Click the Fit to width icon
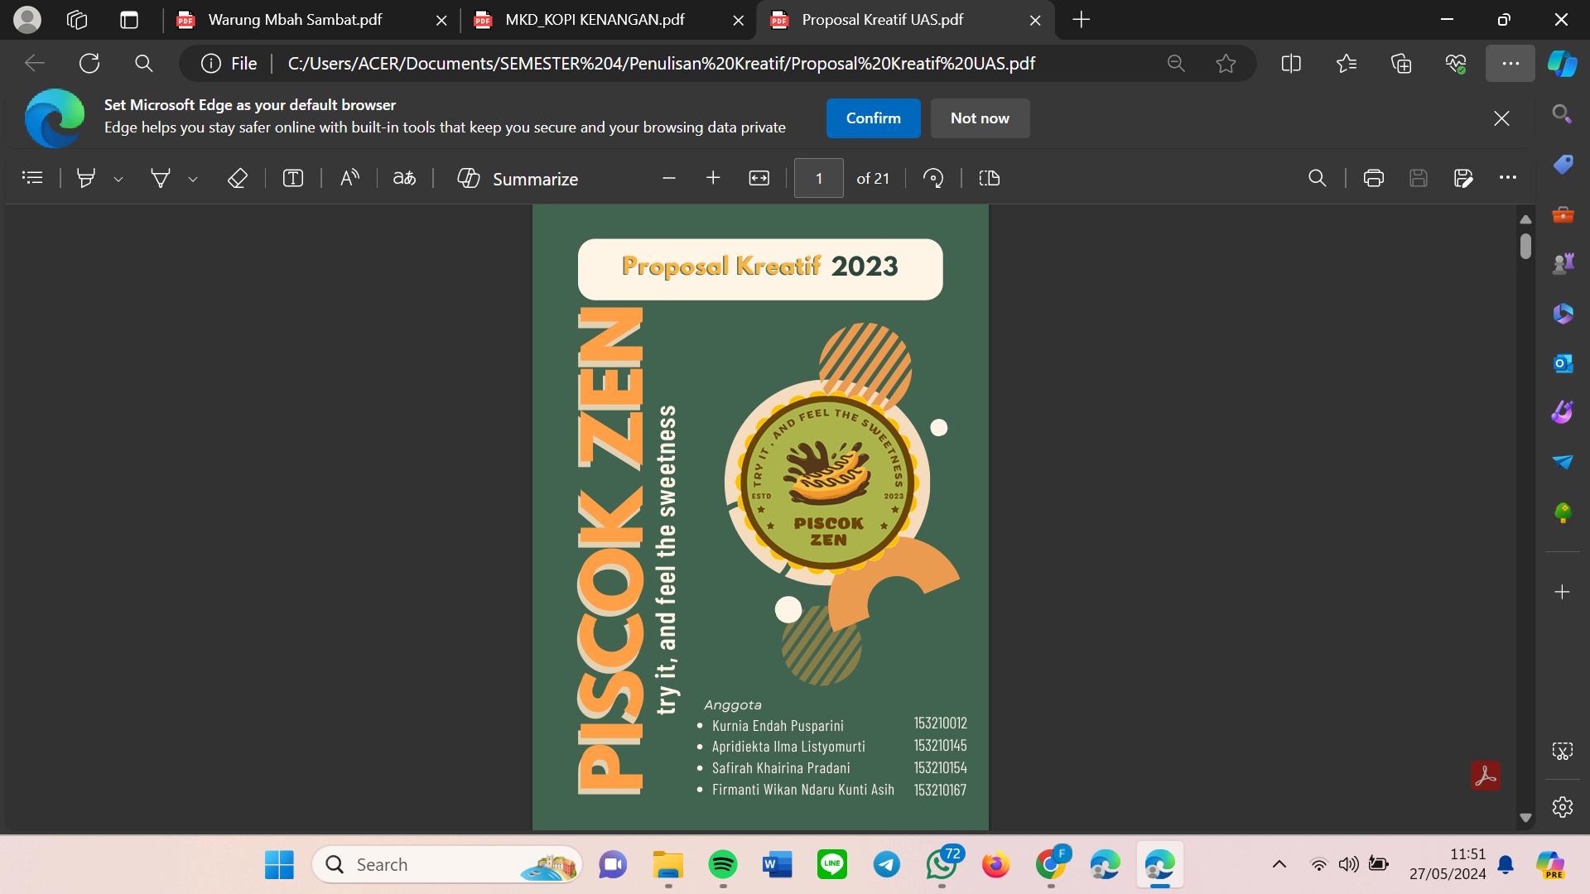Screen dimensions: 1590x894 [759, 178]
